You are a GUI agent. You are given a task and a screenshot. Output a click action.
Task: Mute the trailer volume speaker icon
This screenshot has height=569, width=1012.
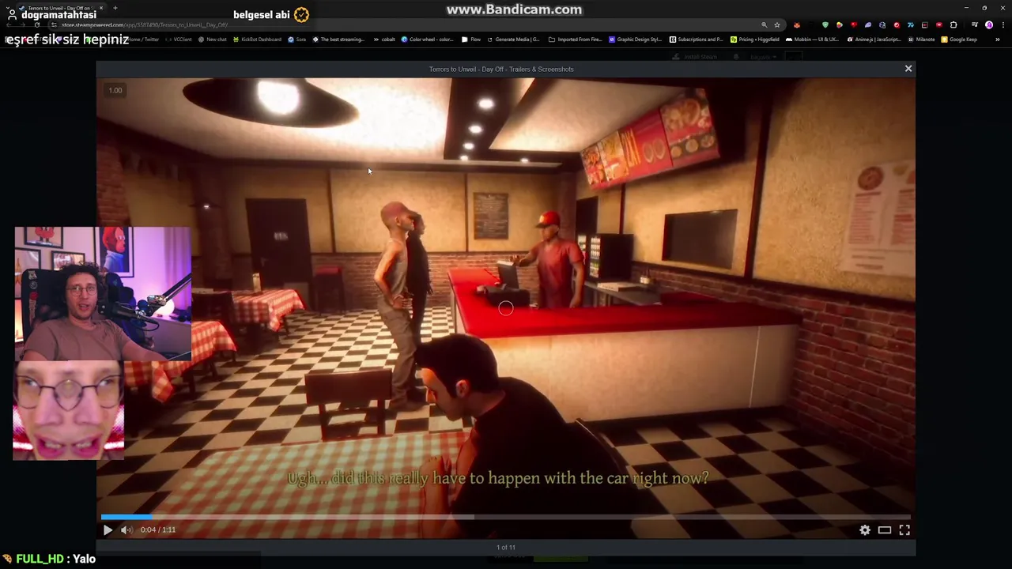(126, 529)
